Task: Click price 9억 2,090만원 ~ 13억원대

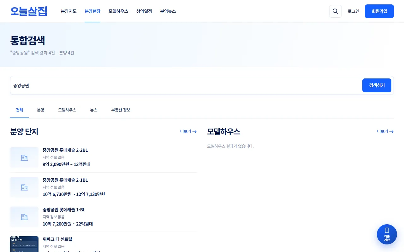Action: click(x=67, y=164)
